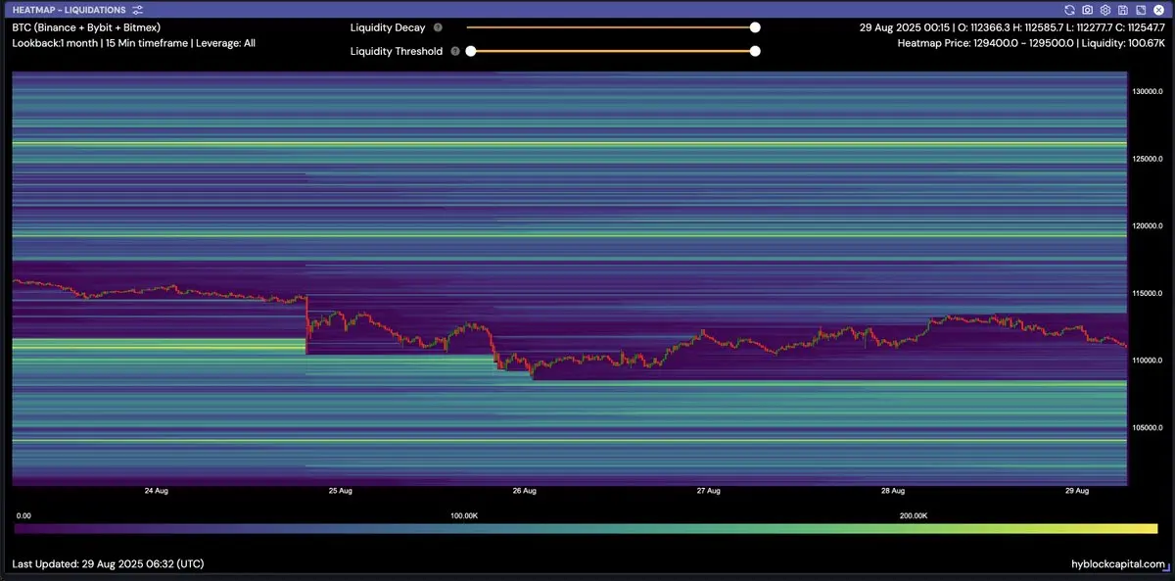Screen dimensions: 1175x581
Task: Click the Liquidity Threshold right slider handle
Action: coord(755,51)
